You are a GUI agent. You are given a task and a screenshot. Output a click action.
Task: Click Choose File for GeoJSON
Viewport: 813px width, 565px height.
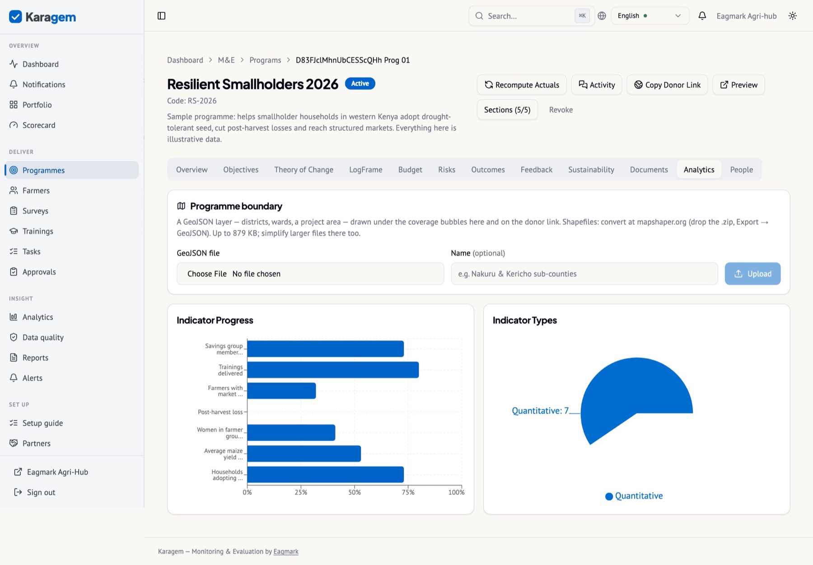[x=207, y=274]
